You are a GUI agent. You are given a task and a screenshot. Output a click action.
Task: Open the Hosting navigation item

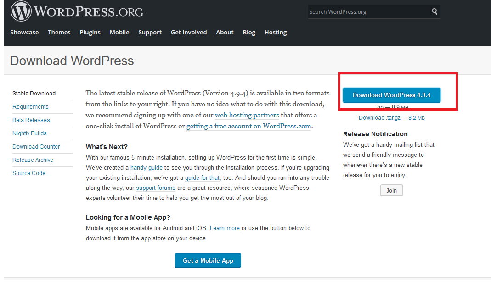(276, 33)
